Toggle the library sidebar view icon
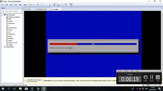The image size is (163, 91). pos(55,5)
